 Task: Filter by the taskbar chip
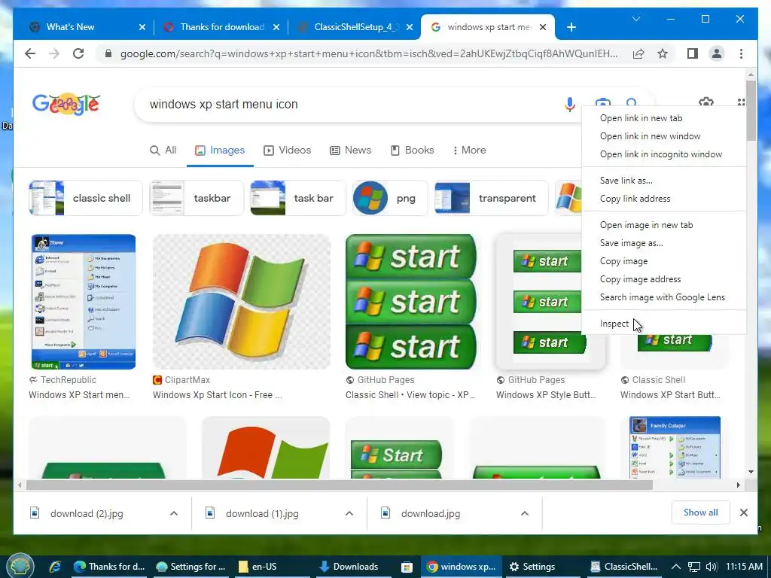197,198
